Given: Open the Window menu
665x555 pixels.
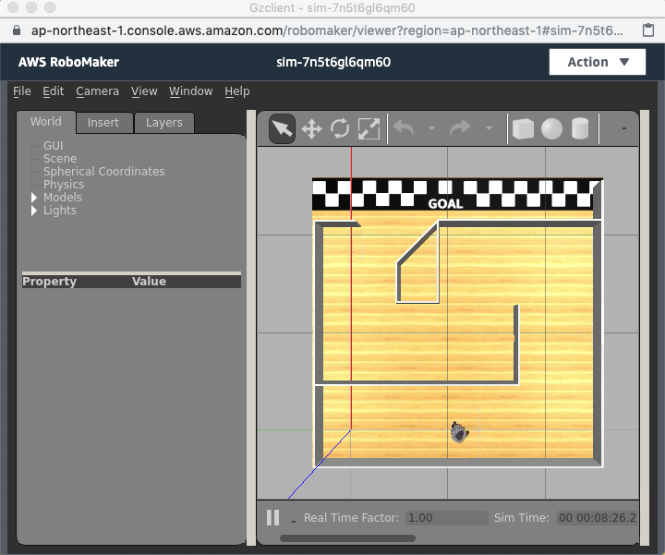Looking at the screenshot, I should coord(191,91).
